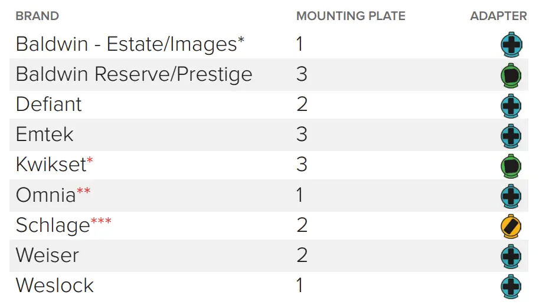Click the adapter icon in Weiser row
549x308 pixels.
pos(511,256)
